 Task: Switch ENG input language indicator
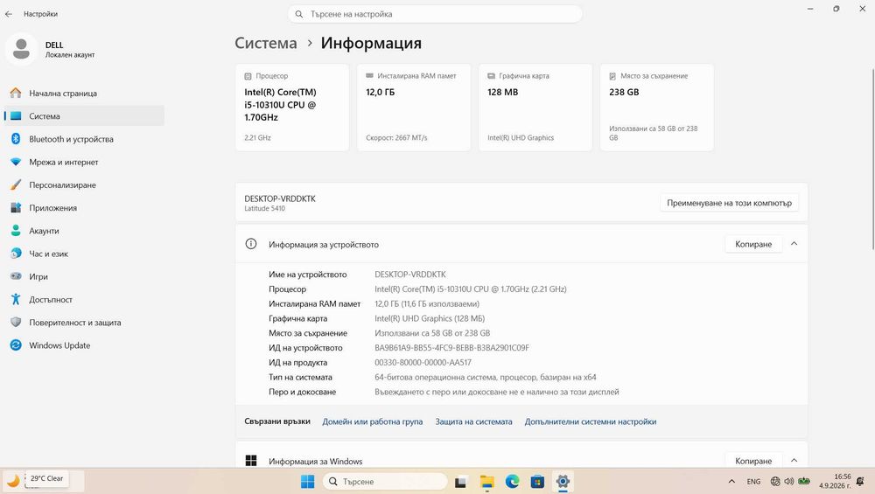[753, 481]
